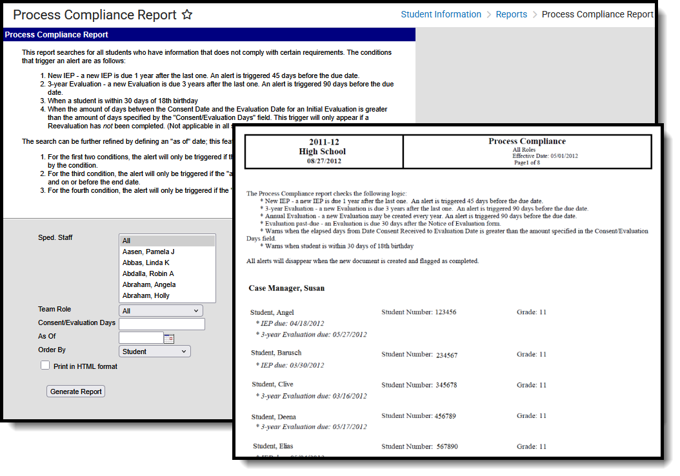Image resolution: width=680 pixels, height=476 pixels.
Task: Click 3-year Evaluation due: 05/27/2012 entry
Action: click(312, 335)
